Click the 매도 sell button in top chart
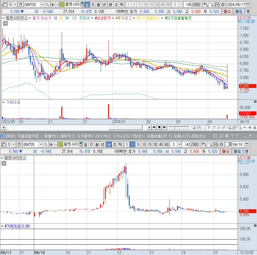The width and height of the screenshot is (257, 255). coord(239,12)
